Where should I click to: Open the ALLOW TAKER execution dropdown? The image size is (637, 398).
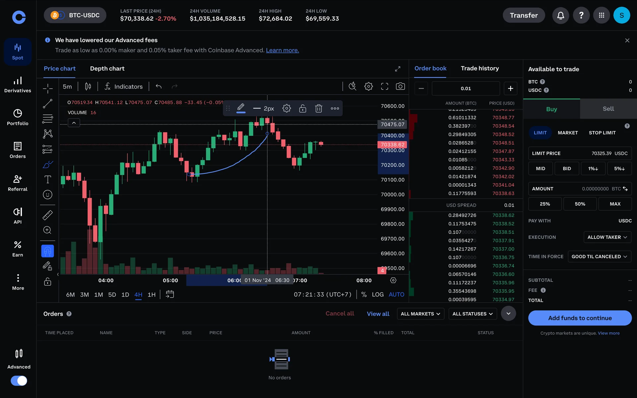point(607,237)
